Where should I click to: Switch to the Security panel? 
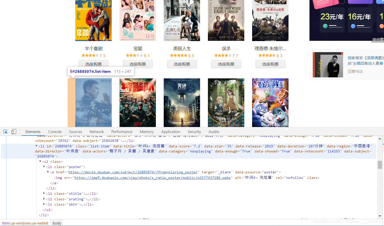(194, 131)
